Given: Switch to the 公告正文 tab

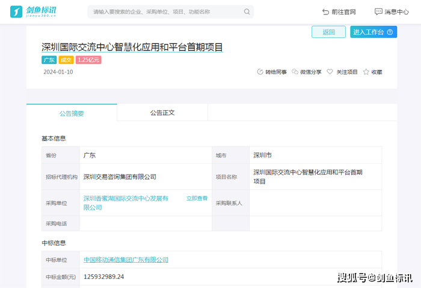Looking at the screenshot, I should click(x=162, y=113).
